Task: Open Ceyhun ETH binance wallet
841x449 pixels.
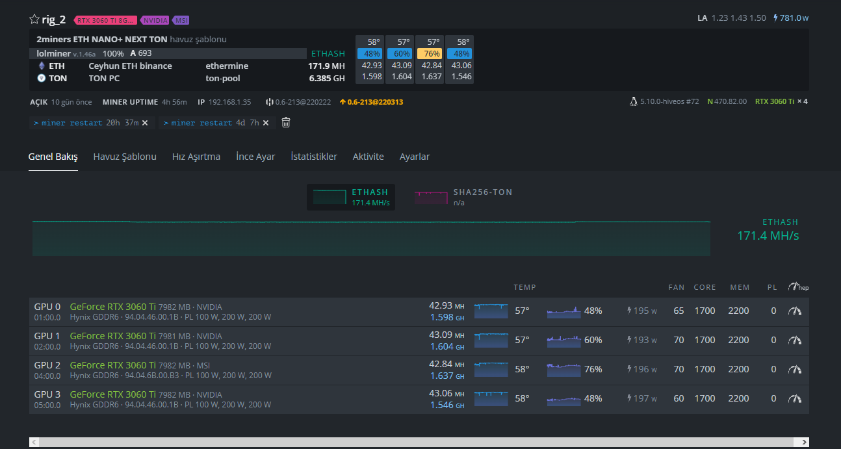Action: pos(130,66)
